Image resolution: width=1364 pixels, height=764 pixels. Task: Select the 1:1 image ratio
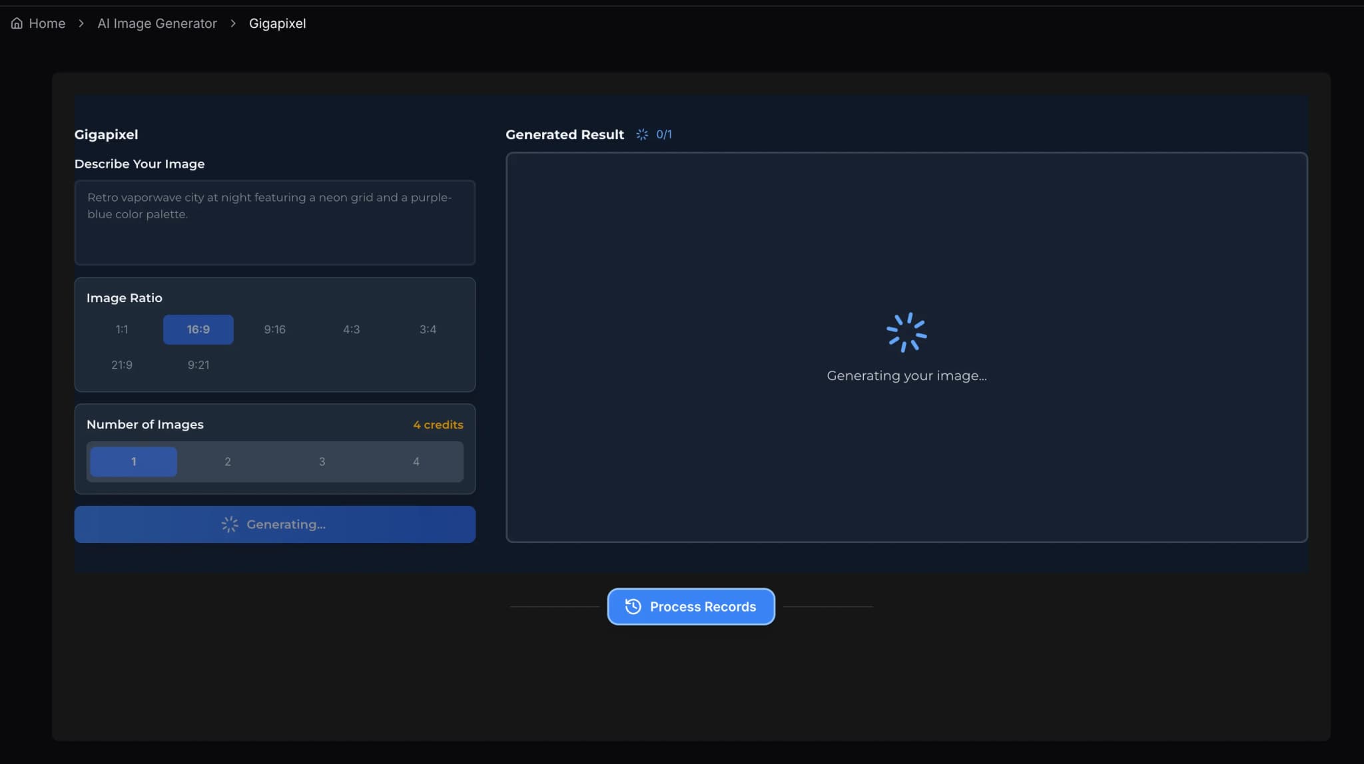[122, 329]
